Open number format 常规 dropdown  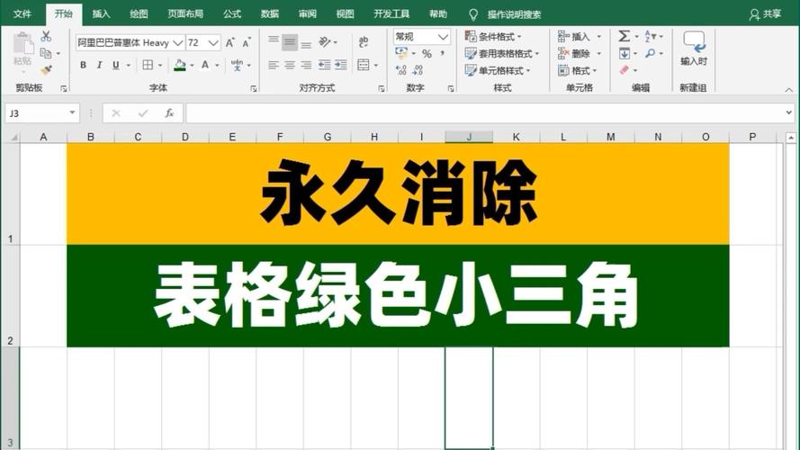point(443,37)
